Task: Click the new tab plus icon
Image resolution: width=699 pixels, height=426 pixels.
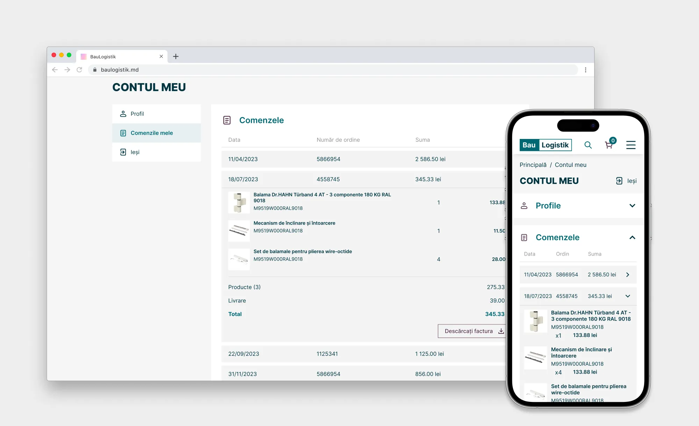Action: (x=176, y=56)
